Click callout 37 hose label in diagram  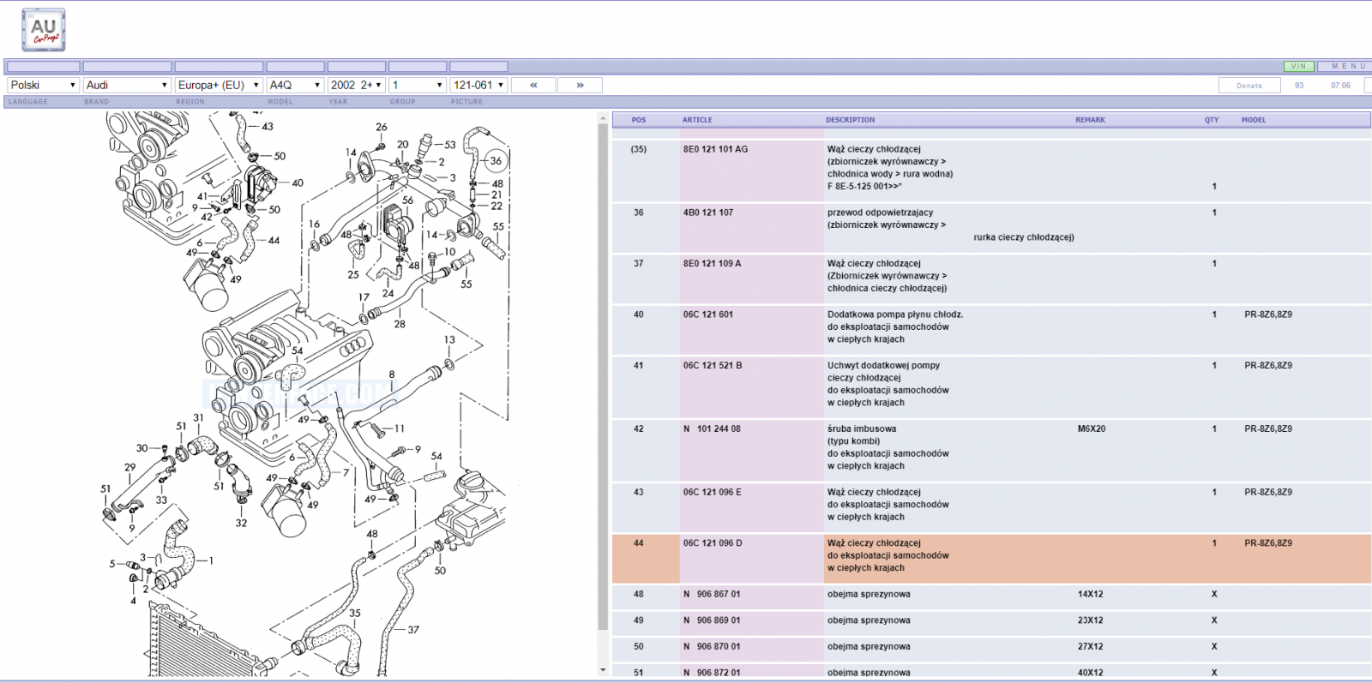[x=413, y=630]
